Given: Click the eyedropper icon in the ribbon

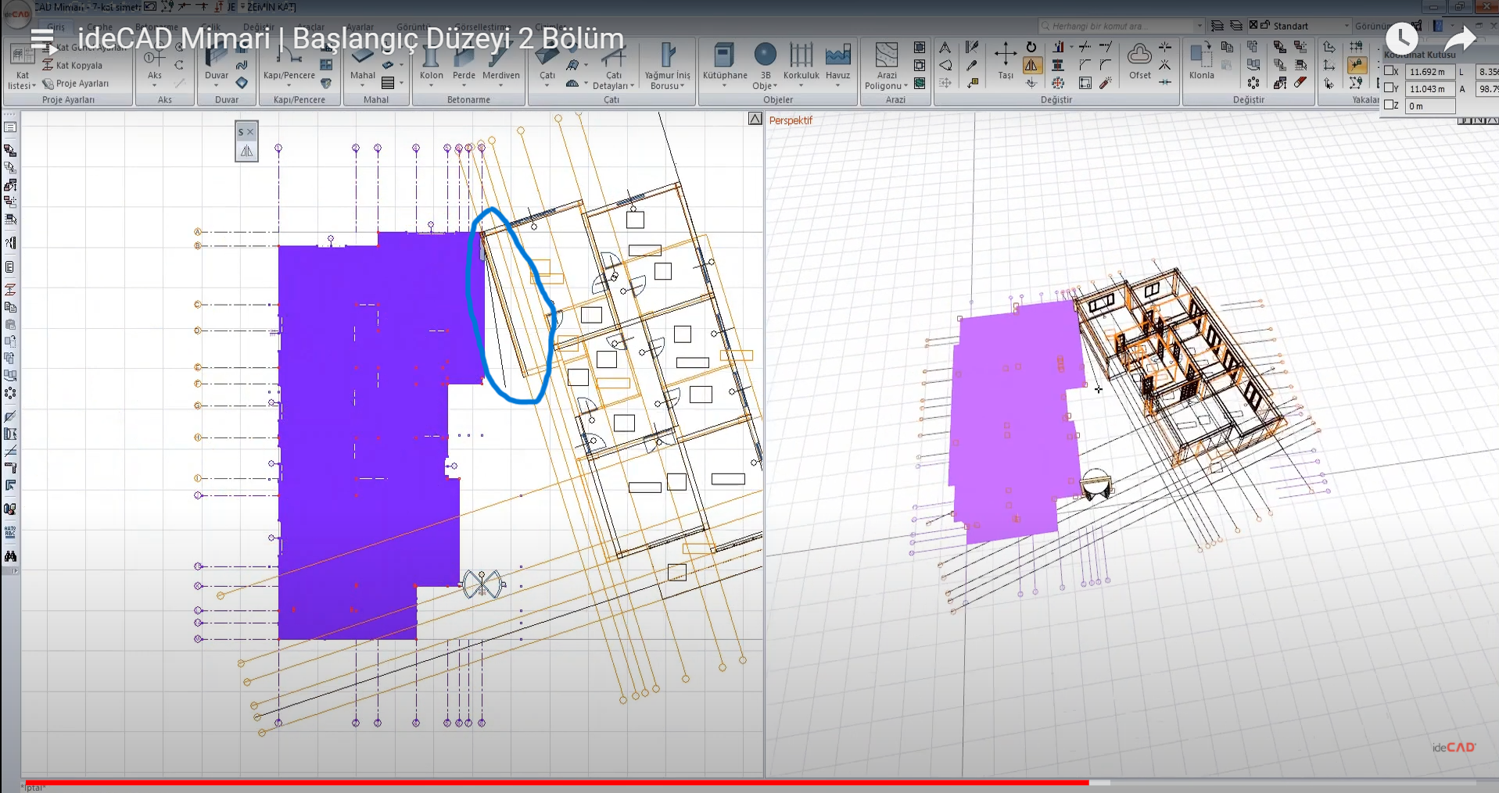Looking at the screenshot, I should click(972, 66).
